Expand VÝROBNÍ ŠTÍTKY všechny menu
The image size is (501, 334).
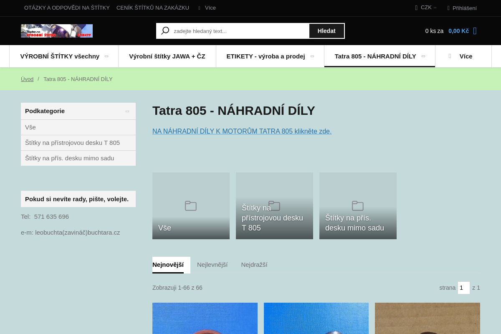tap(64, 56)
